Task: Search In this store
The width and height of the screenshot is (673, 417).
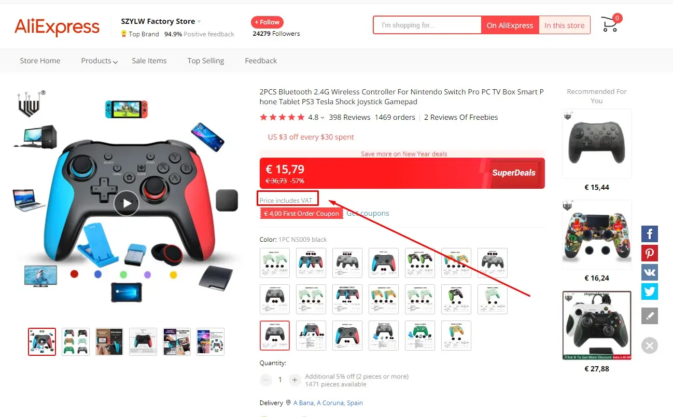Action: click(564, 25)
